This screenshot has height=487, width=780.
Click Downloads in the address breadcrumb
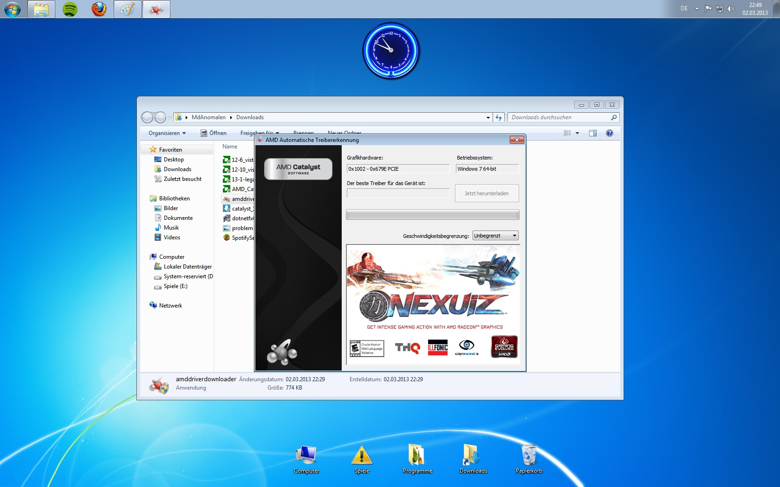pyautogui.click(x=250, y=117)
